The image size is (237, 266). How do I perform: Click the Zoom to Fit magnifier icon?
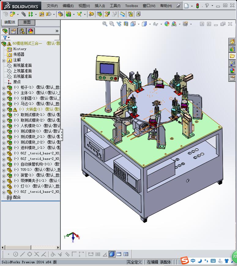105,24
